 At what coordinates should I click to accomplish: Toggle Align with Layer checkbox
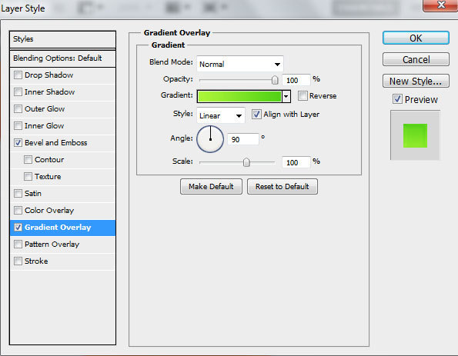[x=256, y=114]
